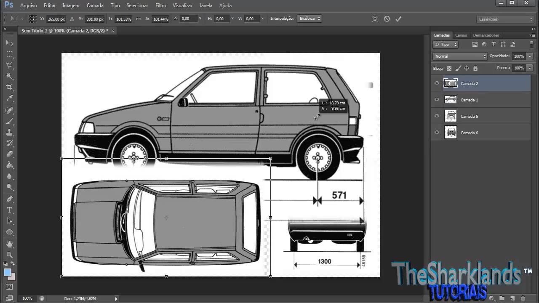Cancel the transform operation
Image resolution: width=539 pixels, height=303 pixels.
(387, 19)
